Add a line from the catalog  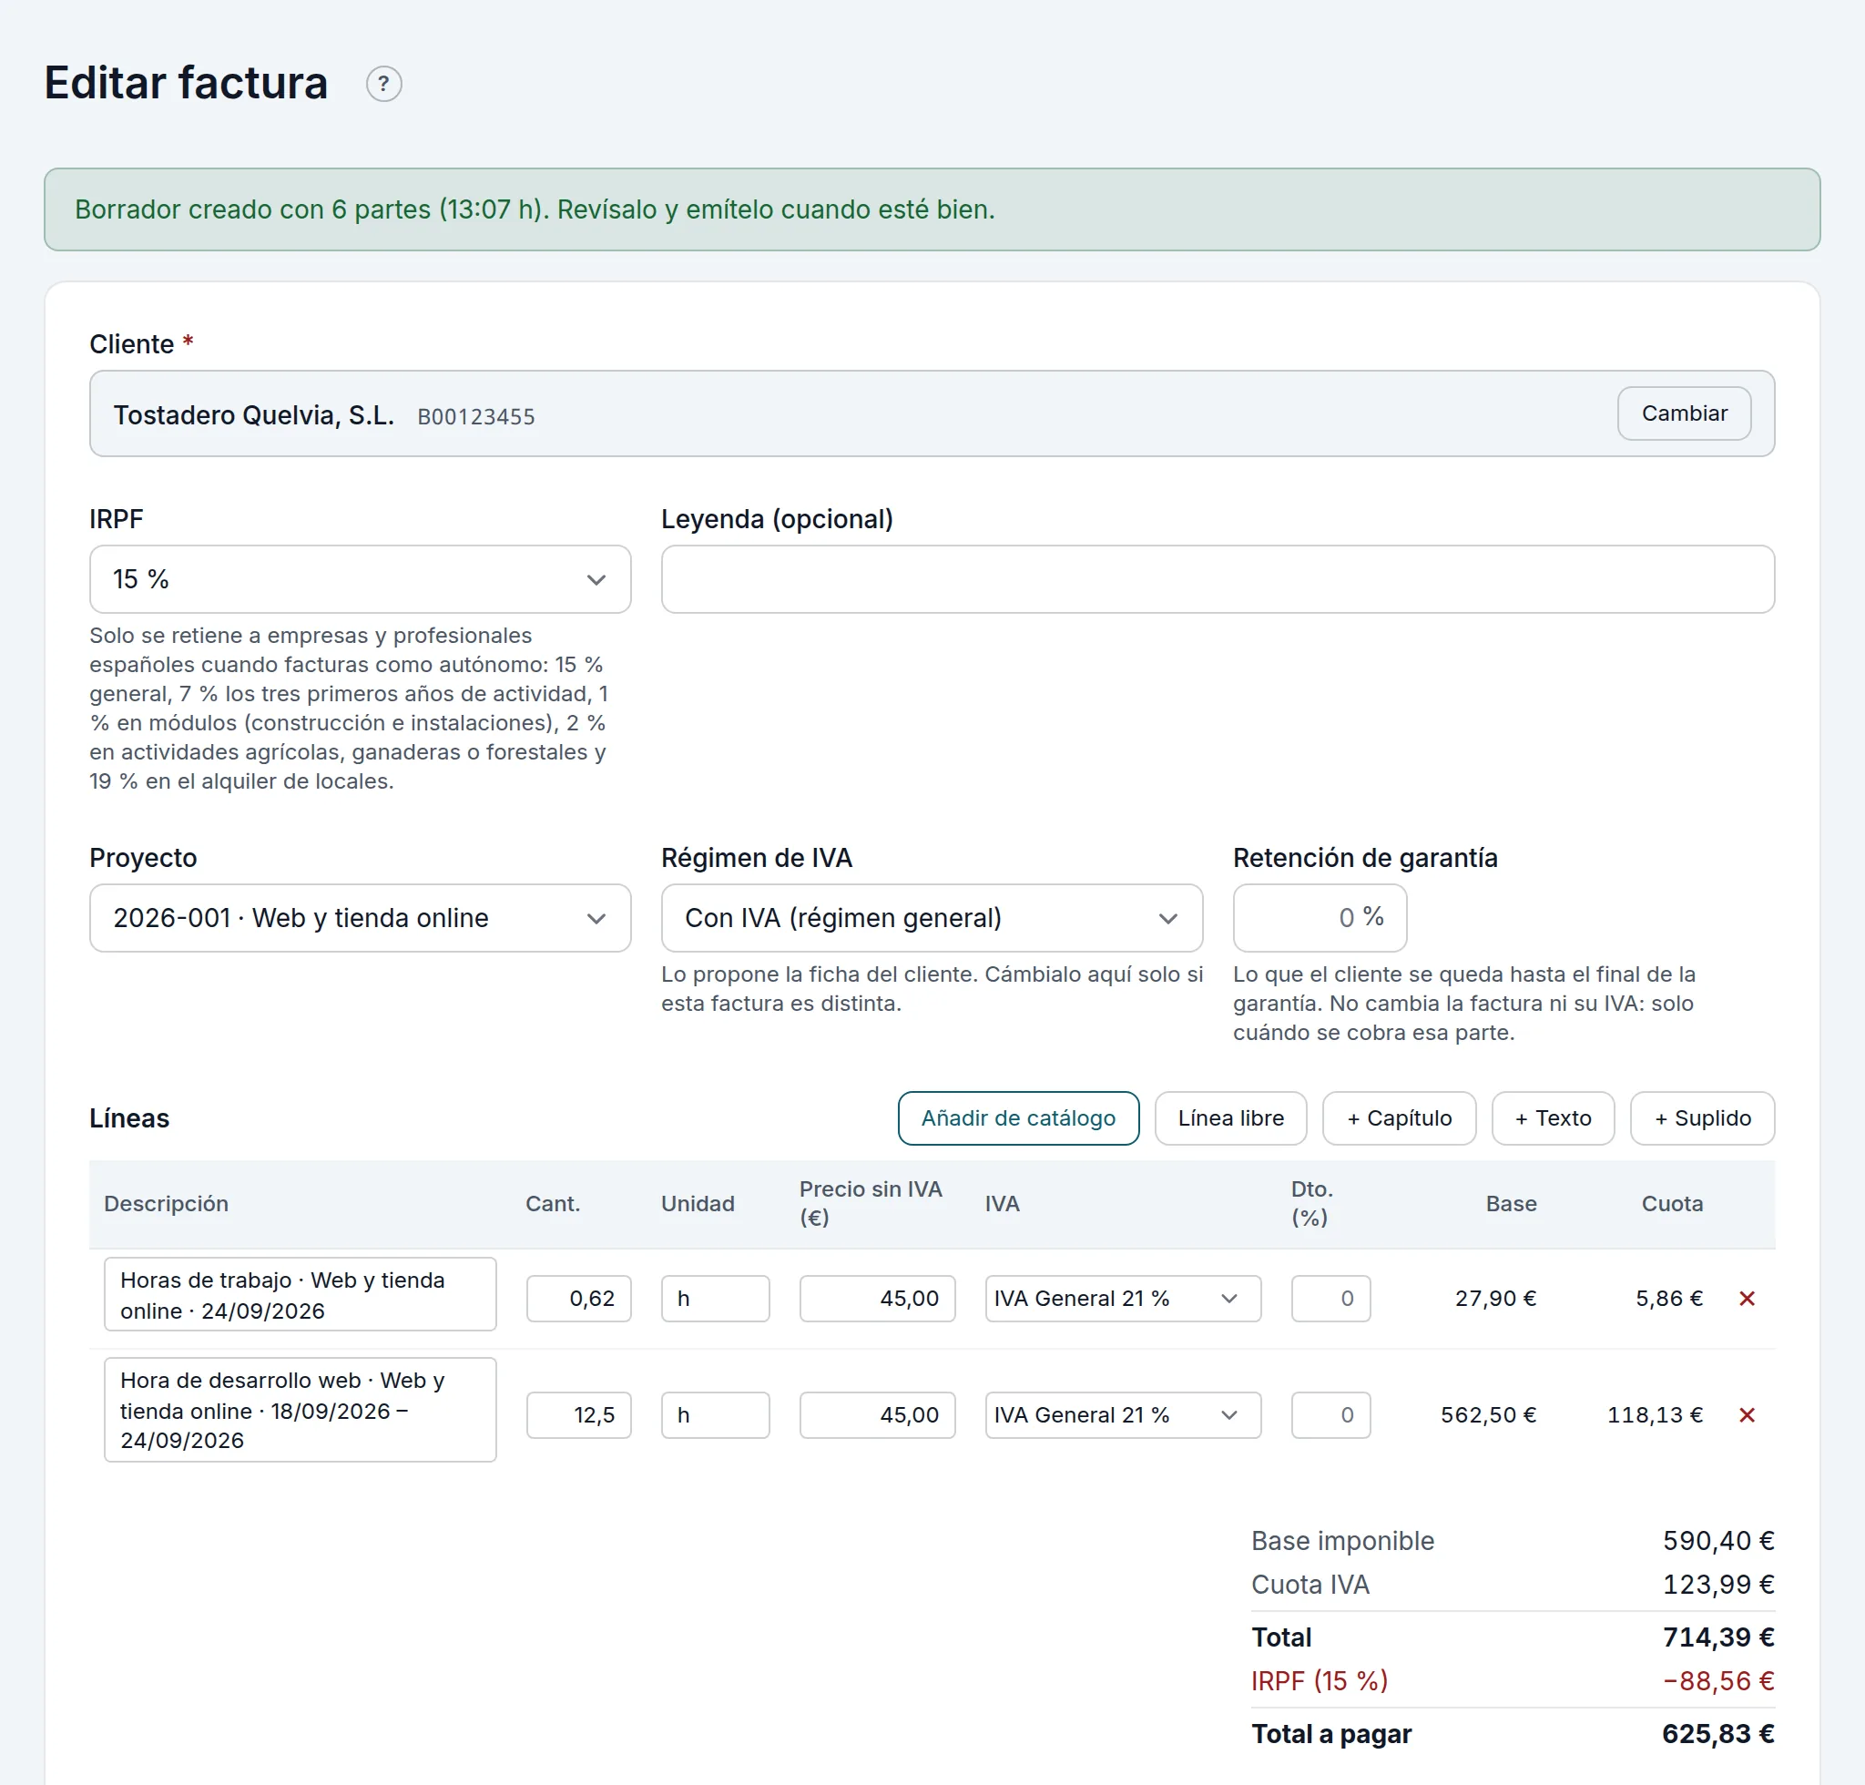click(1018, 1119)
